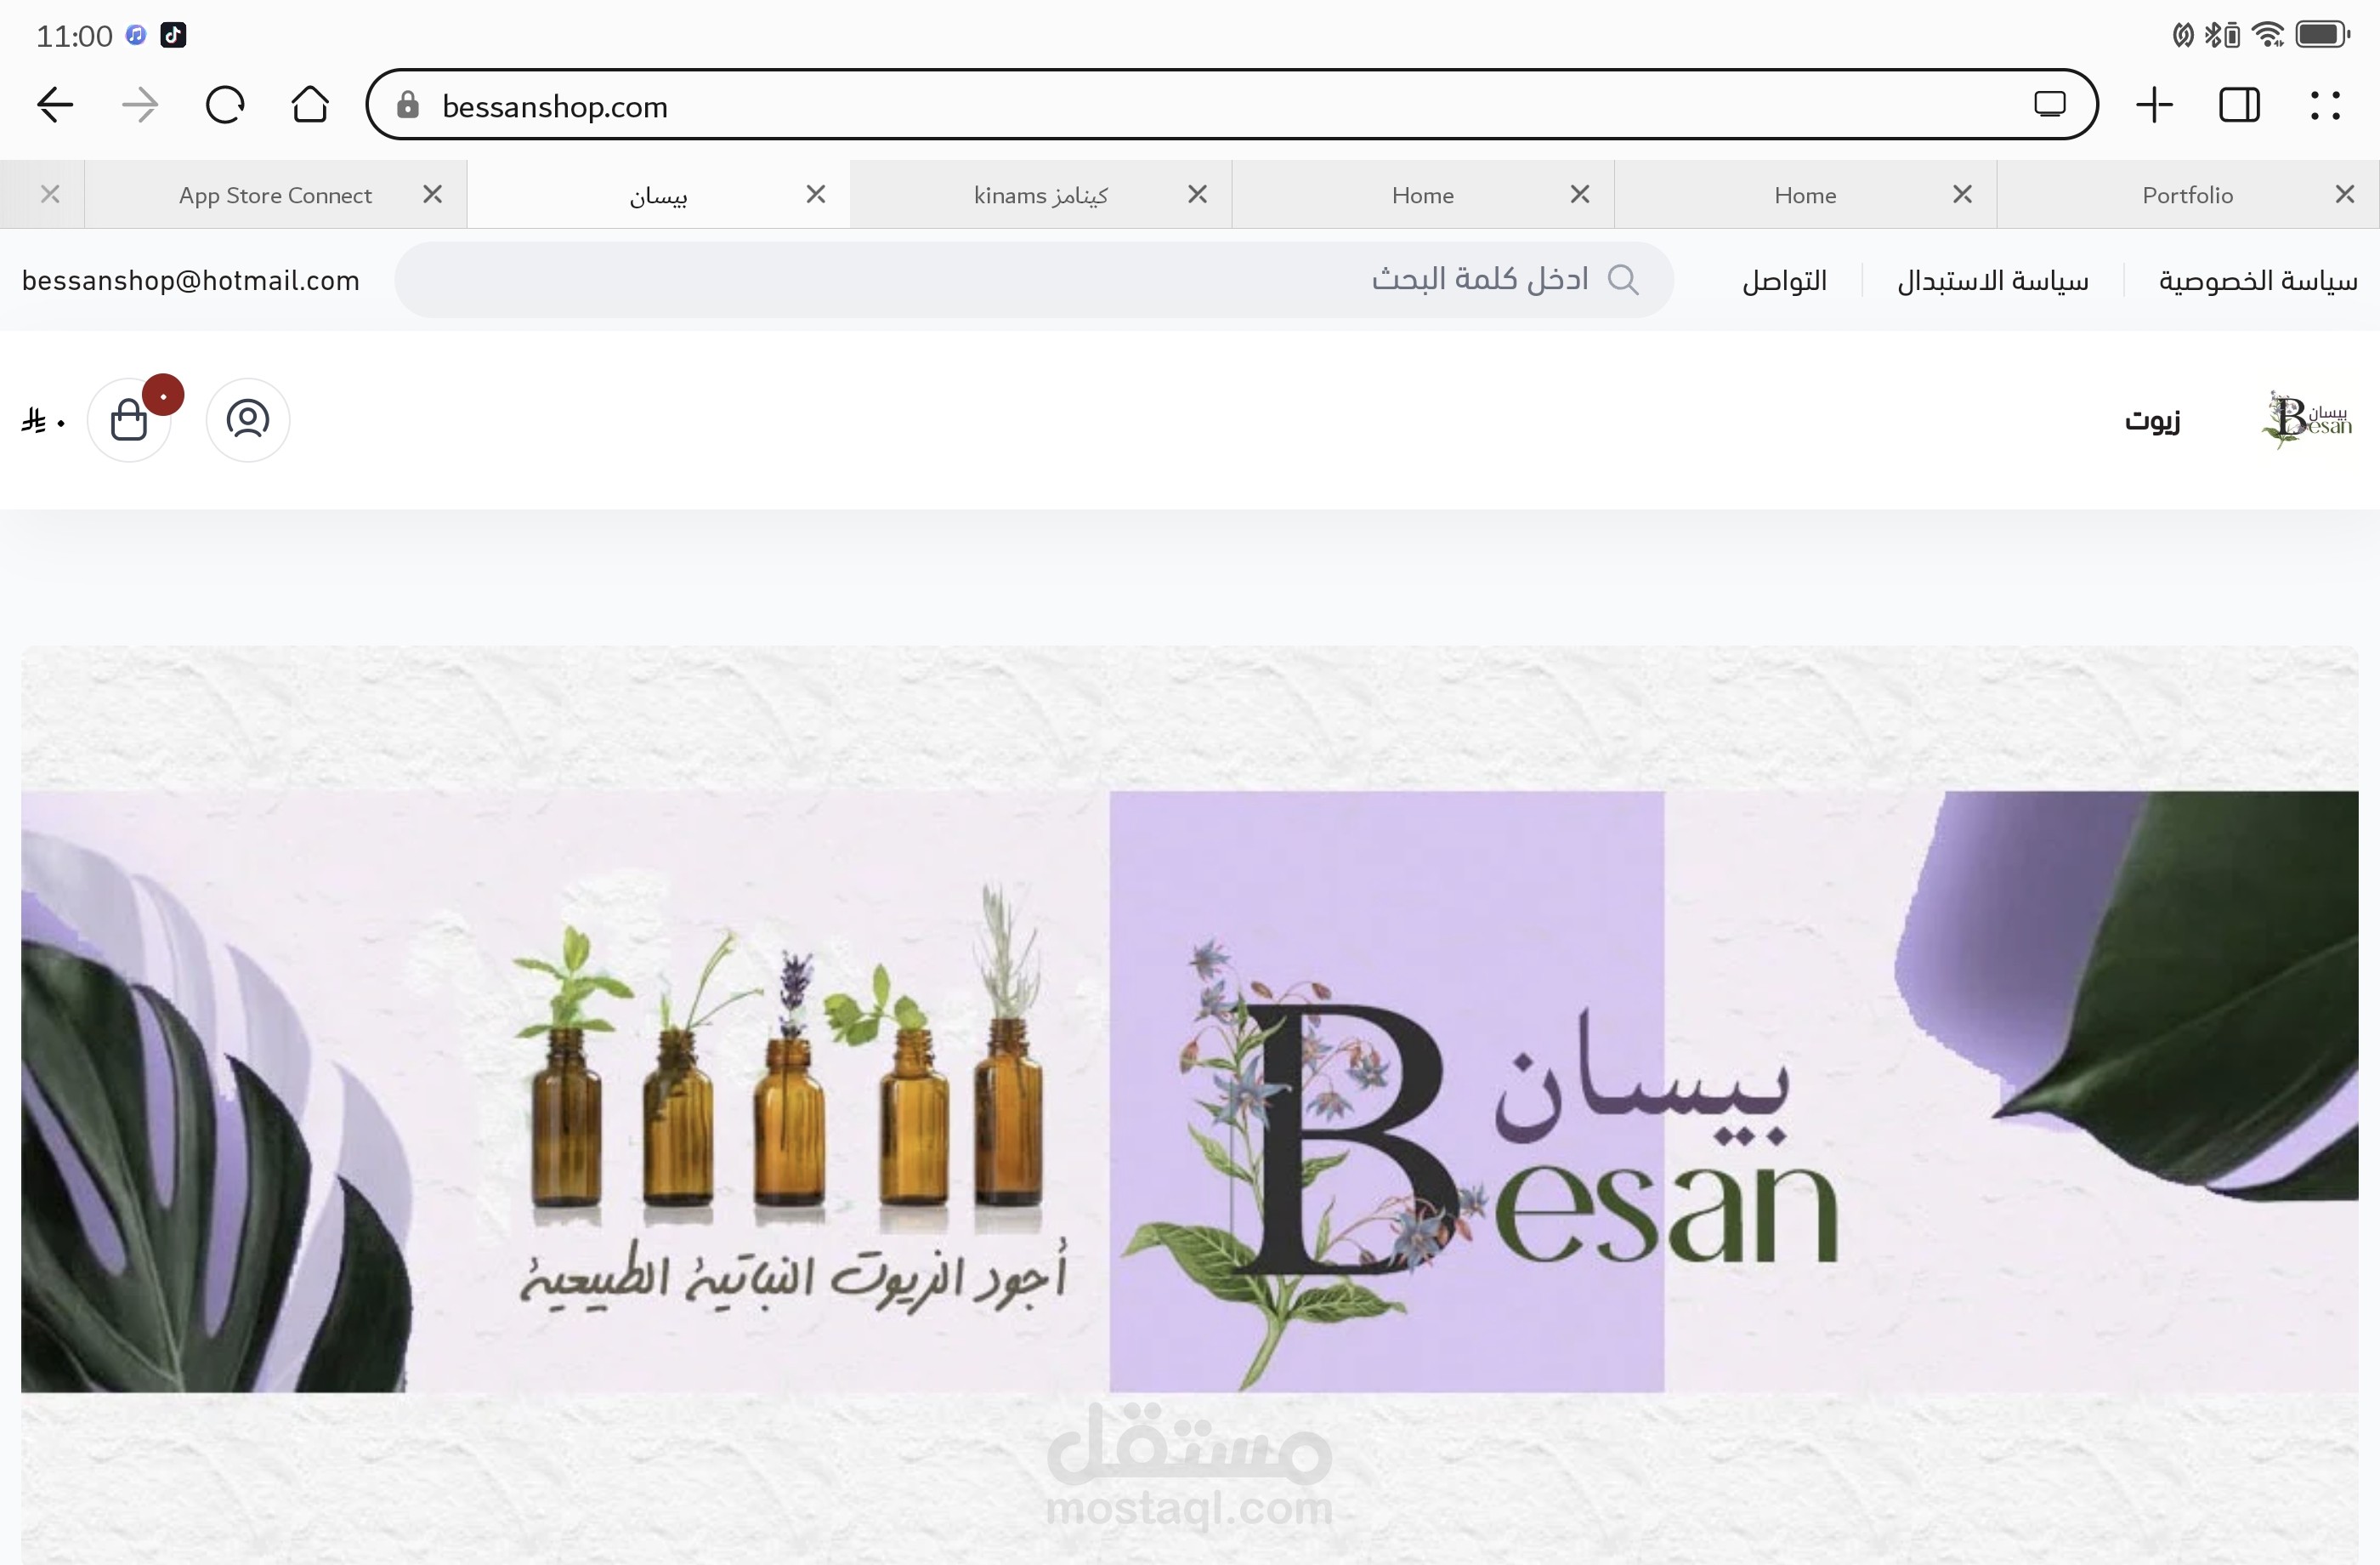
Task: Open the browser four-dot menu
Action: [2325, 105]
